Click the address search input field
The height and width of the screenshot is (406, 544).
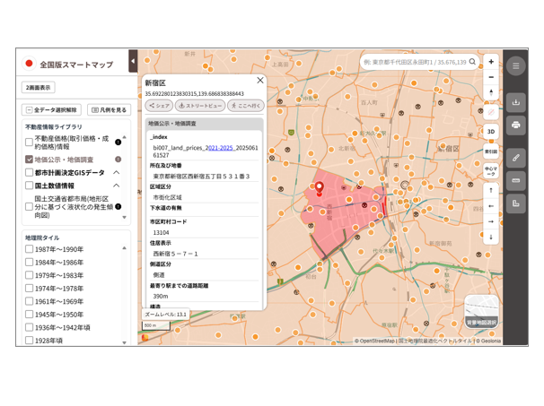pyautogui.click(x=414, y=63)
